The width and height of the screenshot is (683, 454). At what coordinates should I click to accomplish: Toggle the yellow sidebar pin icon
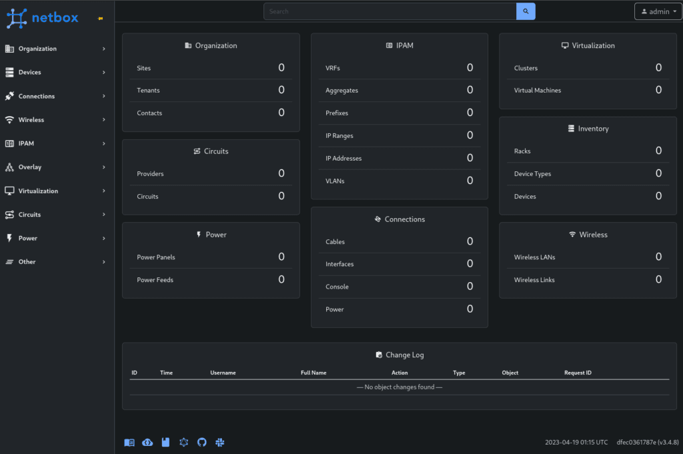tap(101, 19)
